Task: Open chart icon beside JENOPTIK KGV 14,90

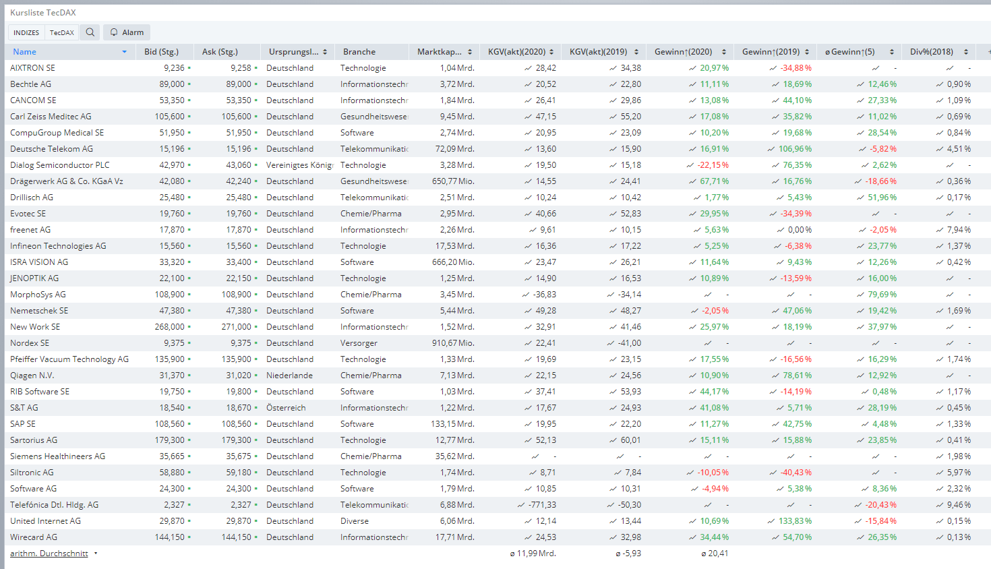Action: click(529, 278)
